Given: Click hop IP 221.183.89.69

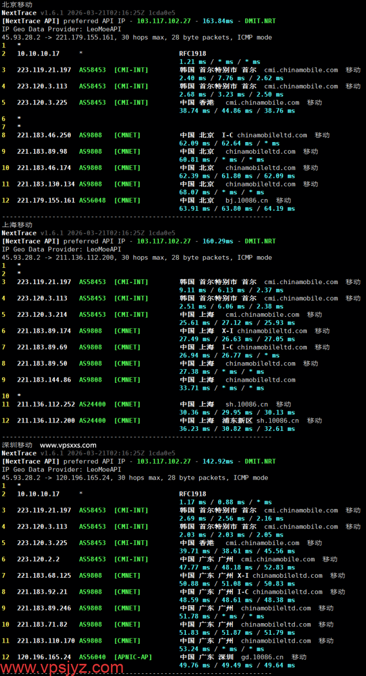Looking at the screenshot, I should pyautogui.click(x=42, y=348).
